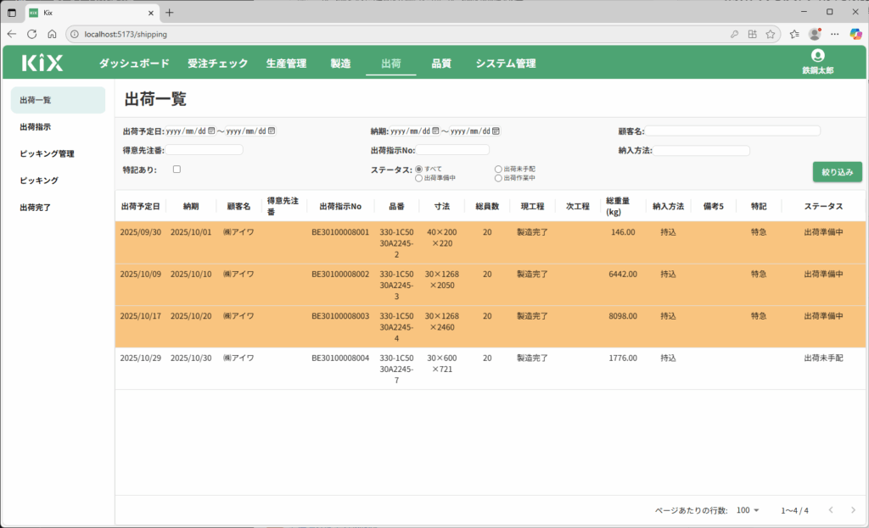The width and height of the screenshot is (869, 528).
Task: Open calendar picker for 出荷予定日 start date
Action: (x=211, y=131)
